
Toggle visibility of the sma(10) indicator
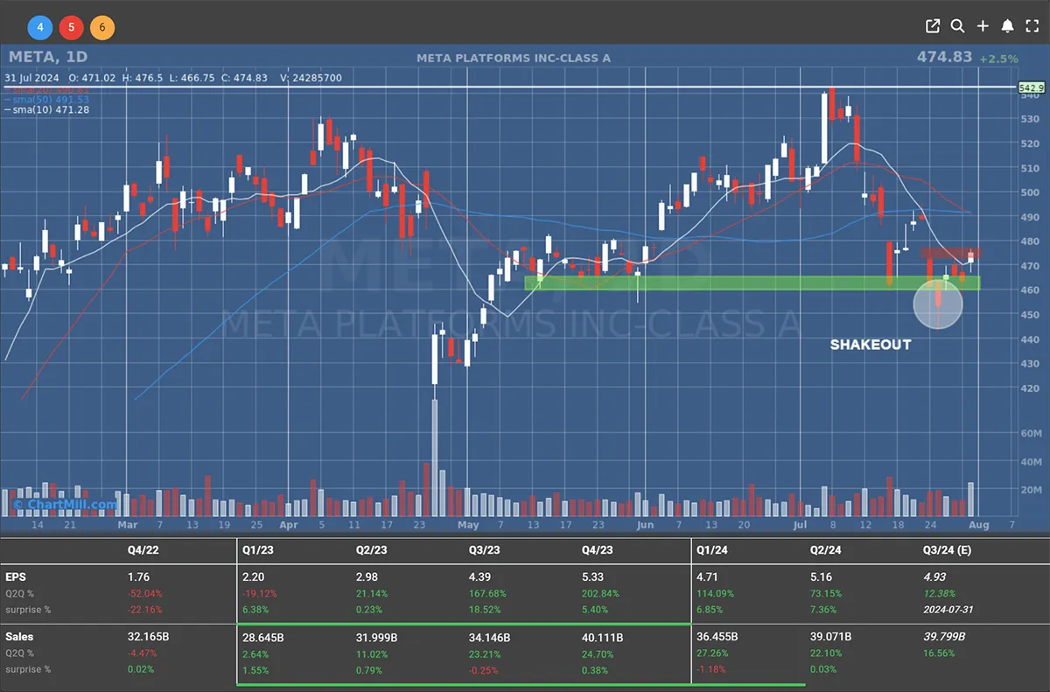(48, 109)
